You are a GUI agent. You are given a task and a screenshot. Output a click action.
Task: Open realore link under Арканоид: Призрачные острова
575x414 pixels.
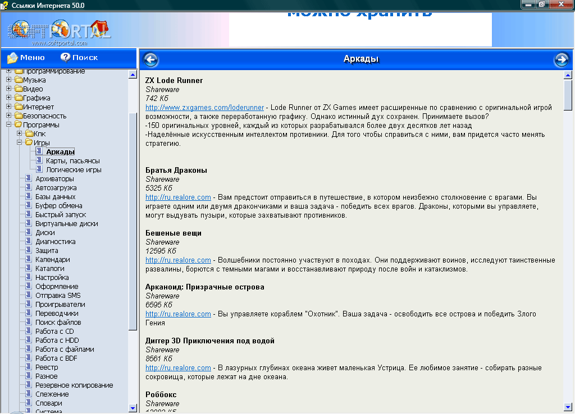coord(178,314)
